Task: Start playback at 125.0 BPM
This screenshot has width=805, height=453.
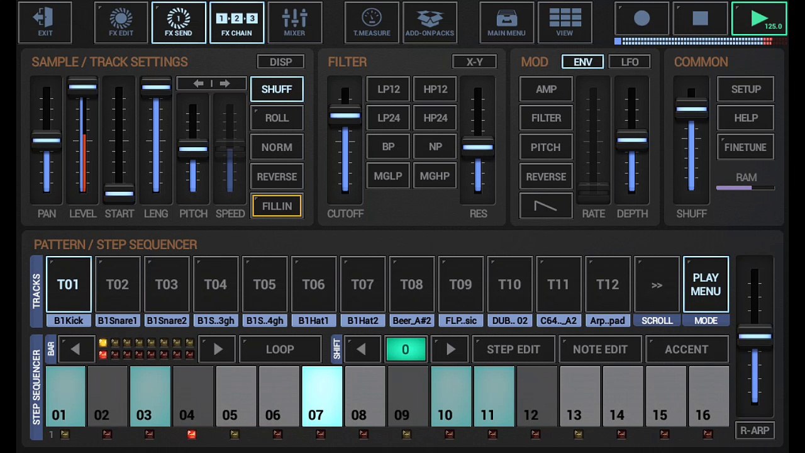Action: [759, 19]
